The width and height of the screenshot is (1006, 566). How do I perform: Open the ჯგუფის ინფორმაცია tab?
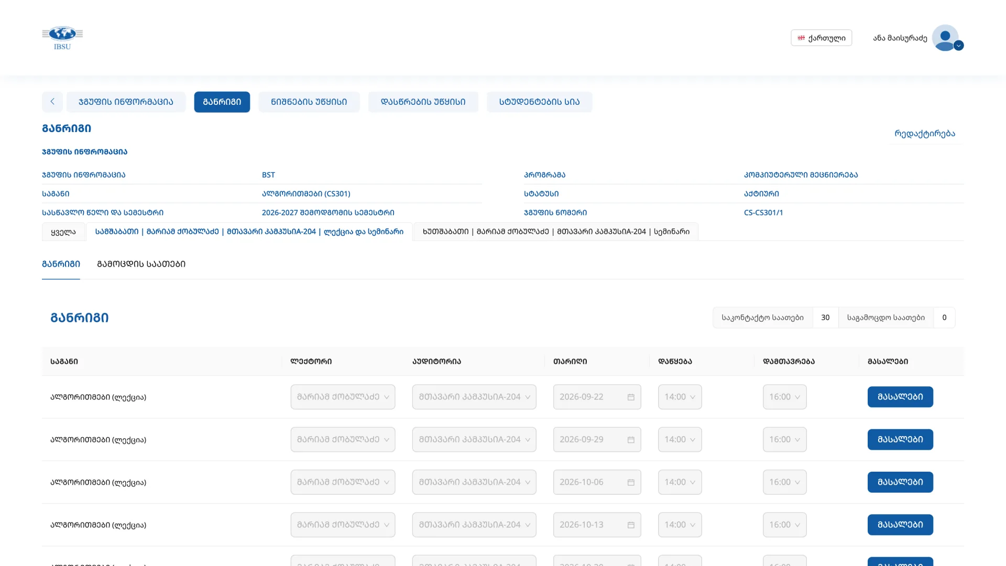click(x=126, y=102)
